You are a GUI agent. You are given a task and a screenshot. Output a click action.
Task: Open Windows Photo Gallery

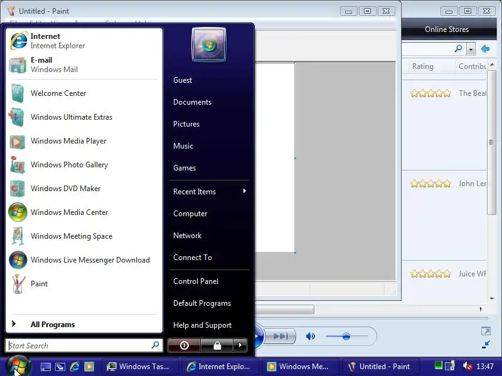pos(84,165)
